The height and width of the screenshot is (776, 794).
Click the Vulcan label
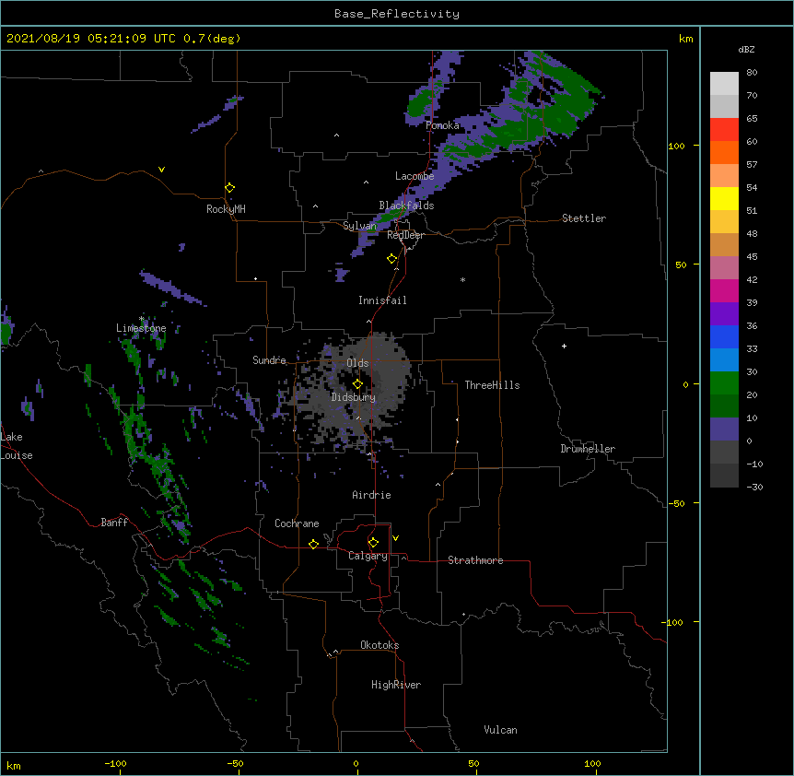pyautogui.click(x=500, y=730)
